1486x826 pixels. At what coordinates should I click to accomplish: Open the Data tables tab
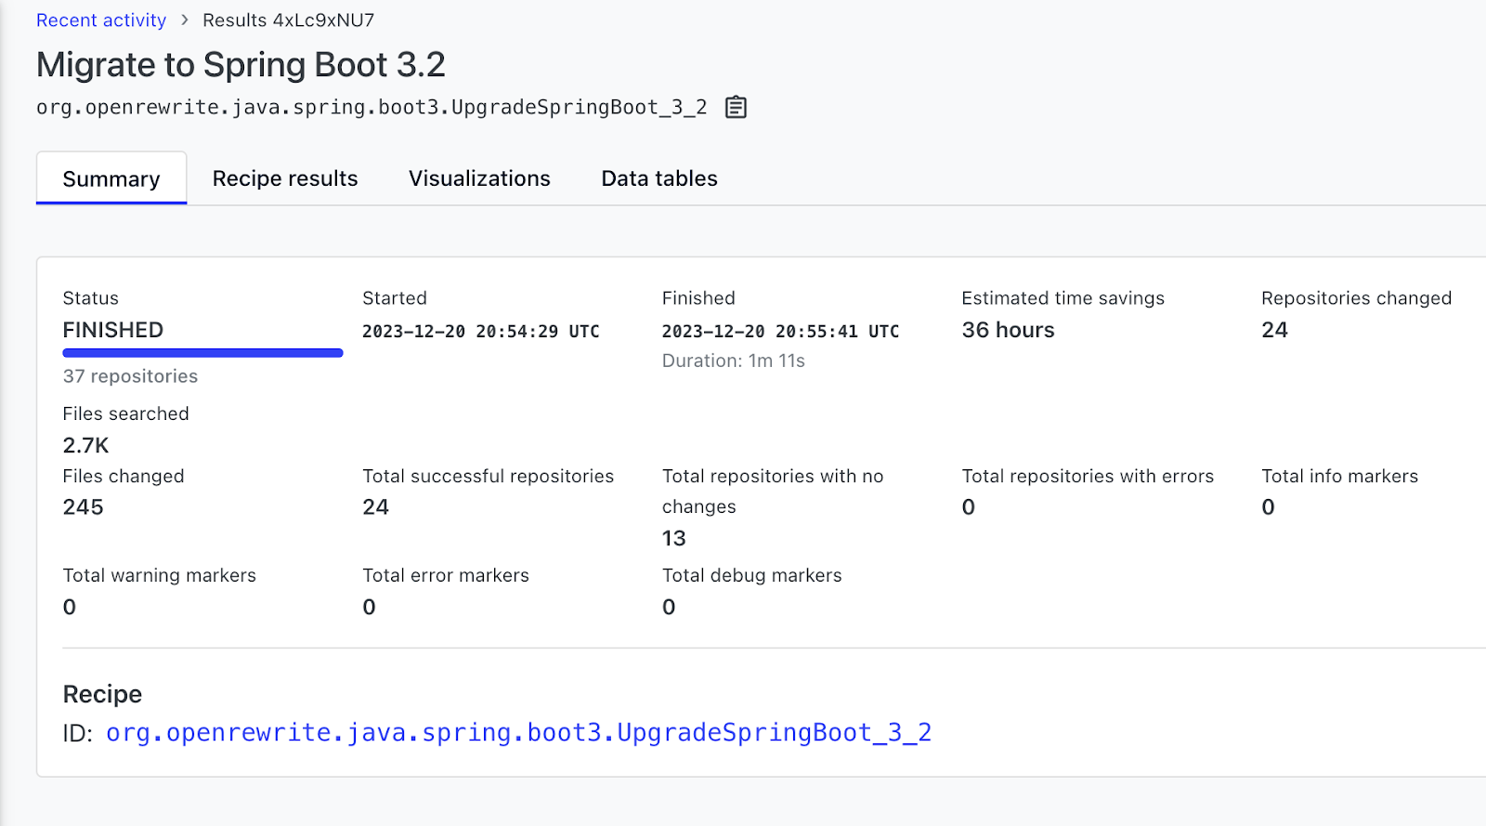click(659, 178)
